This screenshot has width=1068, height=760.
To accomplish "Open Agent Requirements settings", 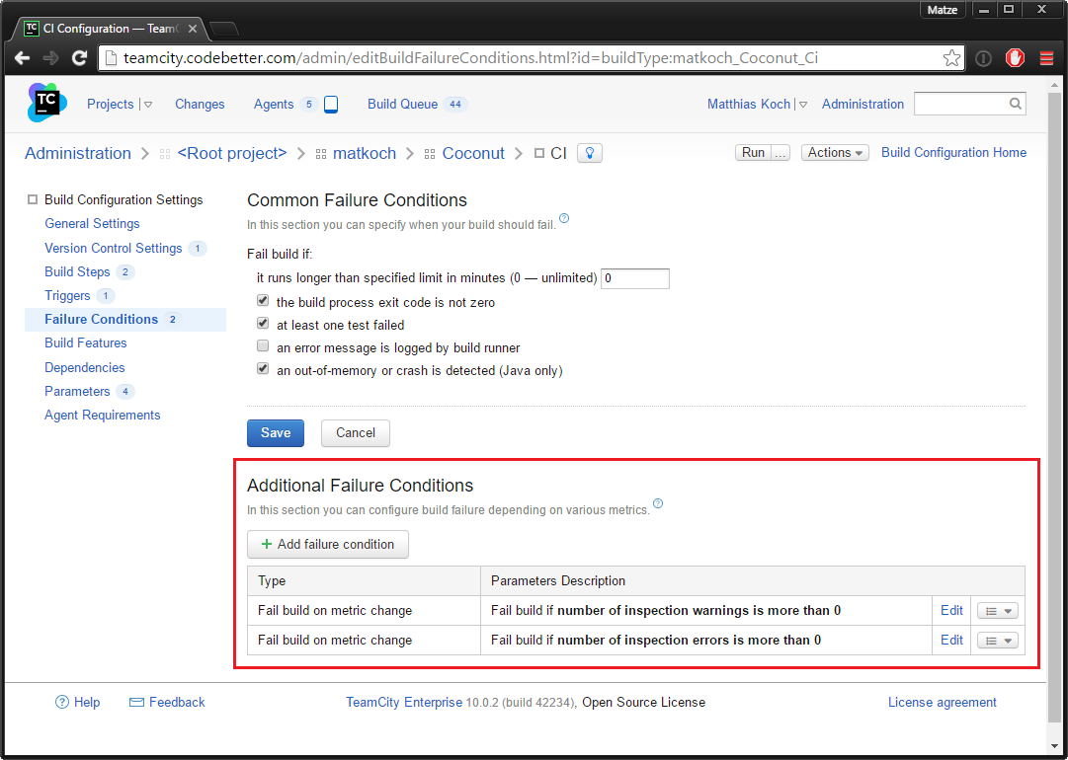I will pyautogui.click(x=102, y=416).
